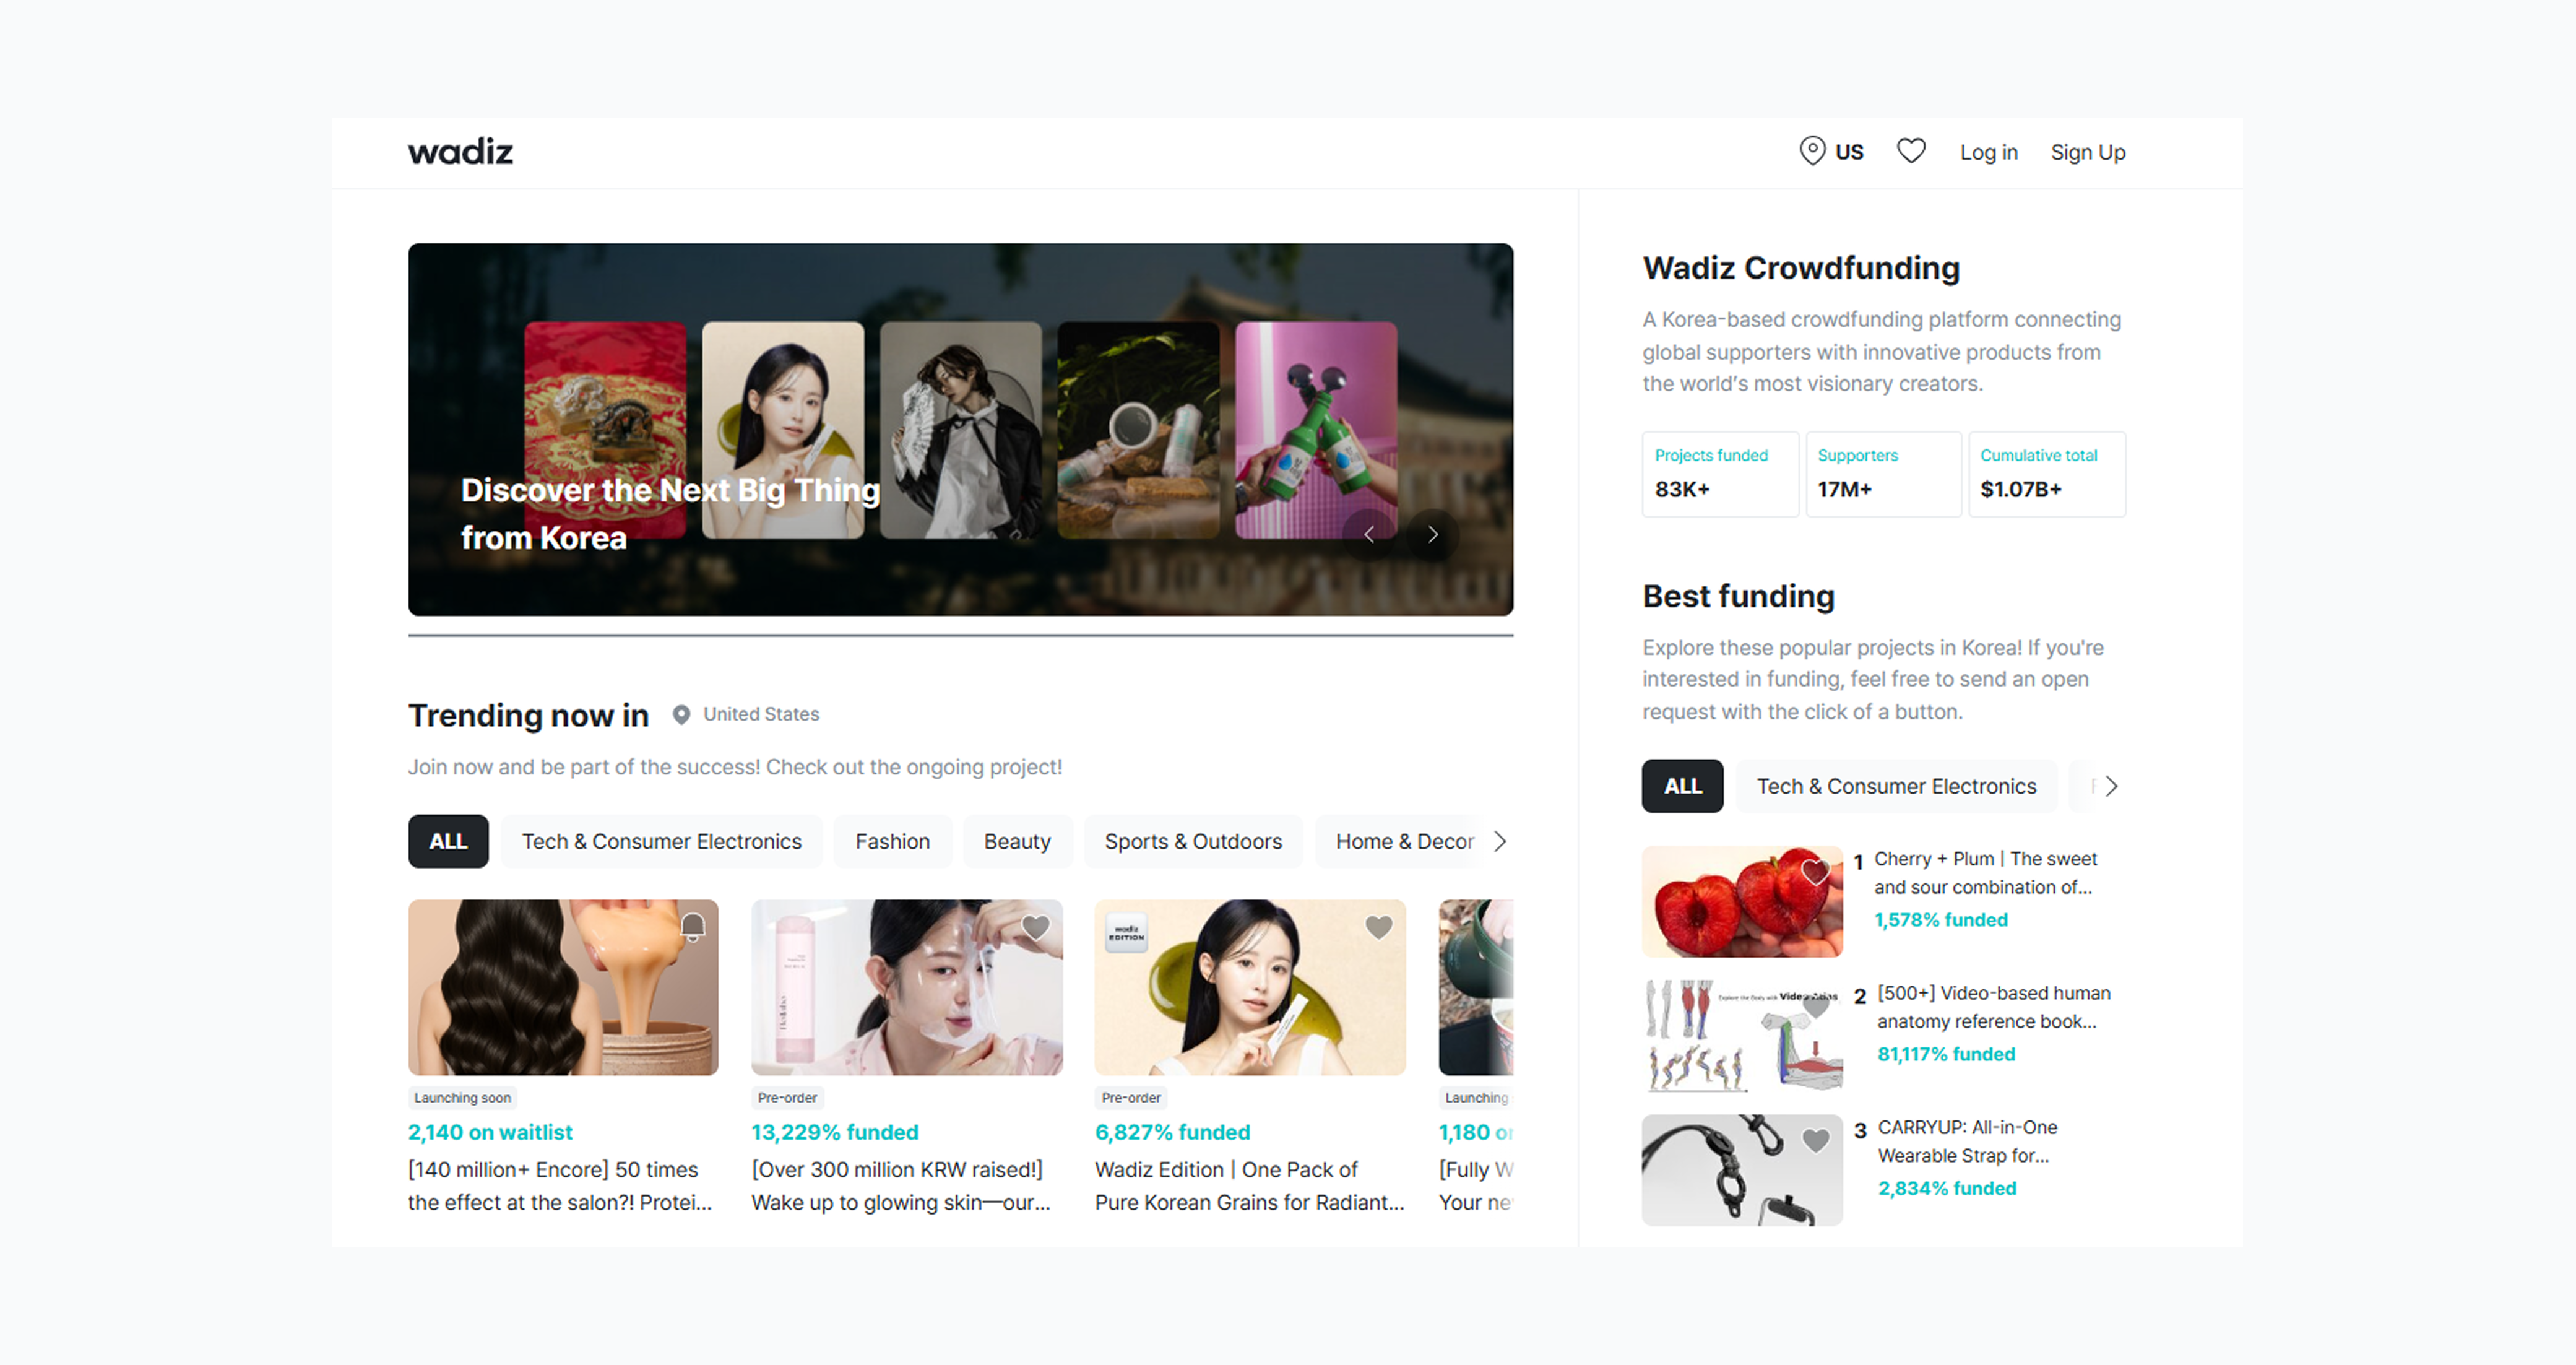Click 'Discover the Next Big Thing' banner headline
Screen dimensions: 2576x1365
click(670, 514)
